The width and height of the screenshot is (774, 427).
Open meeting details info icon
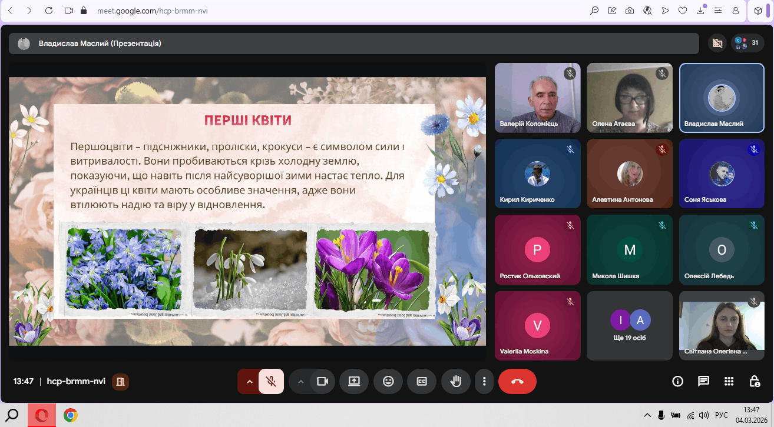tap(677, 381)
